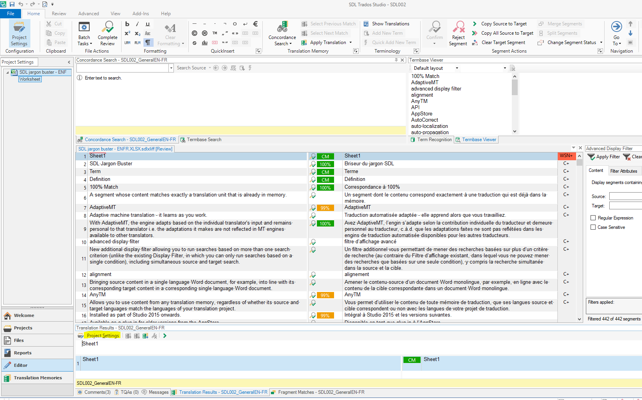Viewport: 642px width, 400px height.
Task: Open Add-Ins ribbon tab
Action: point(141,14)
